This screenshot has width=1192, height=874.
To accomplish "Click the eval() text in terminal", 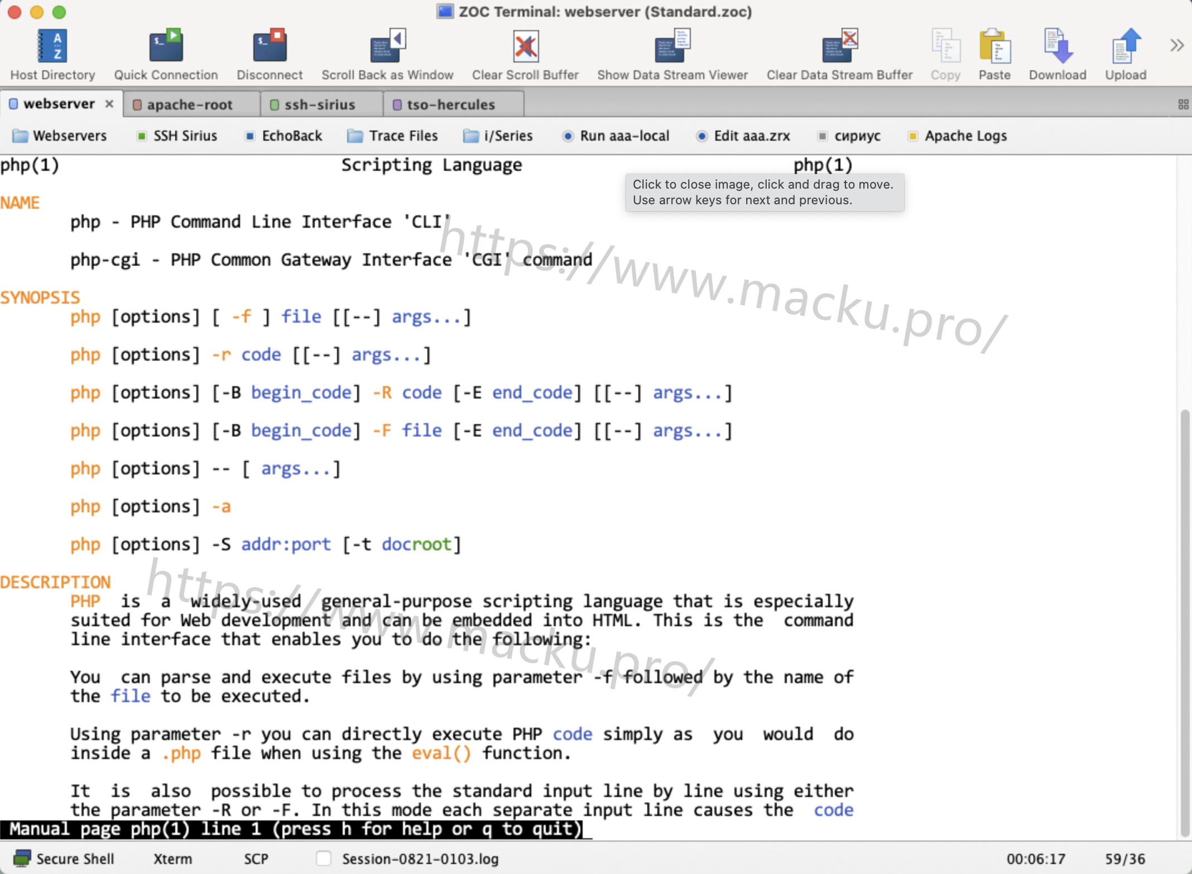I will click(x=441, y=753).
